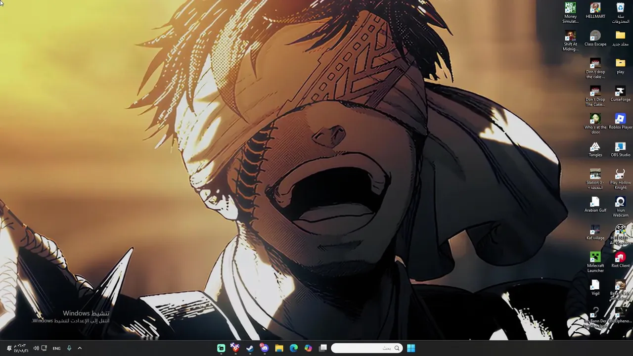Open the Recycle Bin icon
633x356 pixels.
point(620,13)
